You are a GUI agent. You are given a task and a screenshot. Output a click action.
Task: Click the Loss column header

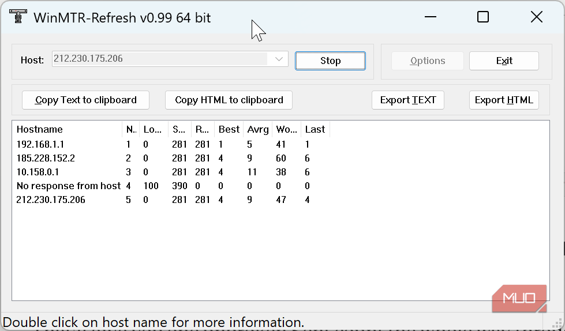(x=154, y=129)
